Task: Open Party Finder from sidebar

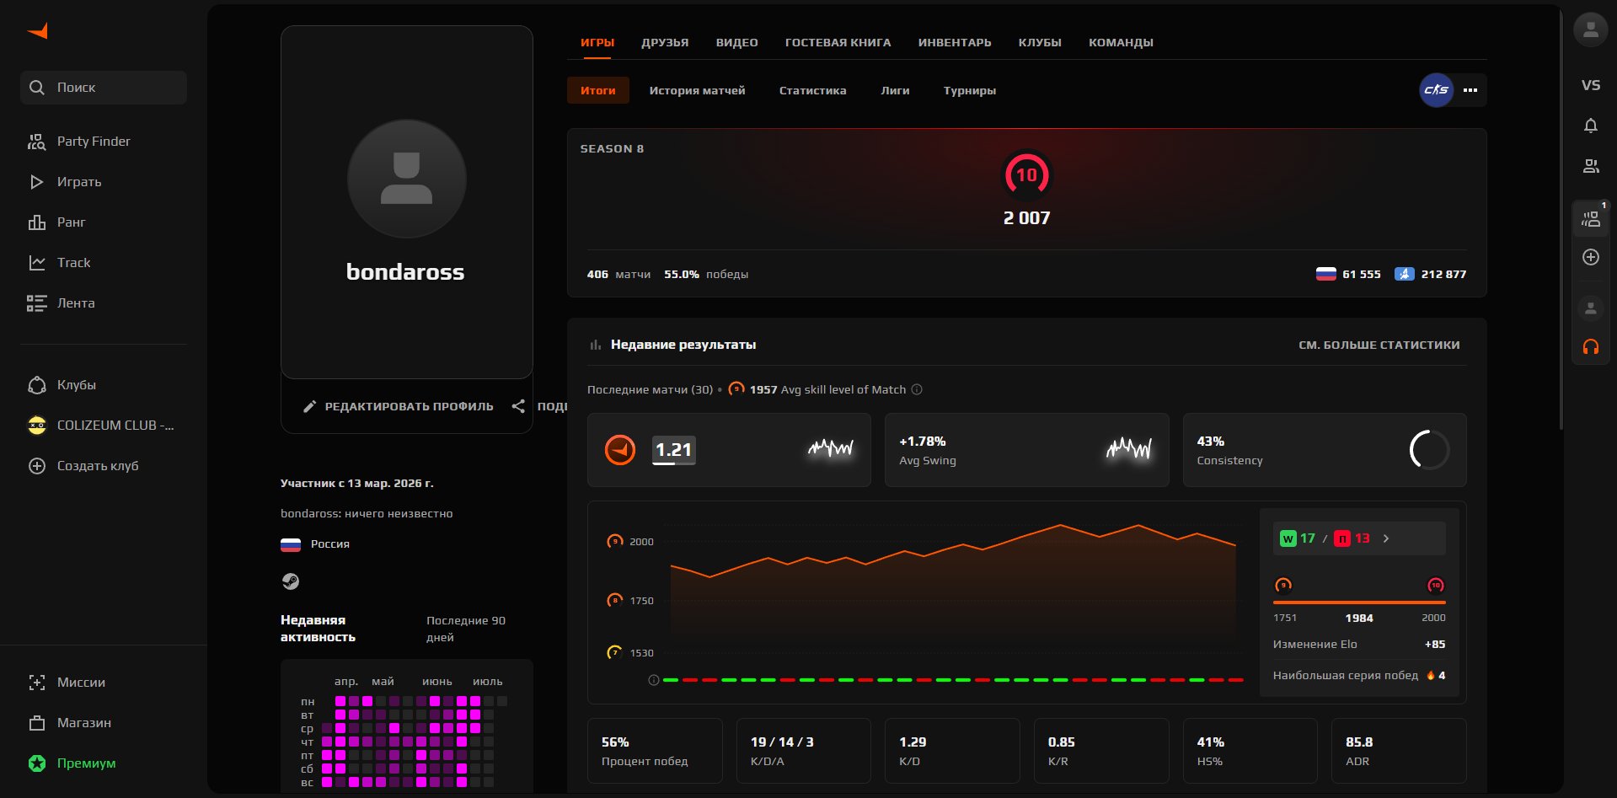Action: (x=94, y=141)
